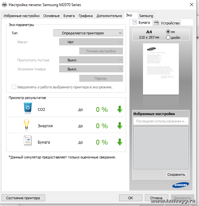
Task: Select the дюйм radio button
Action: click(168, 38)
